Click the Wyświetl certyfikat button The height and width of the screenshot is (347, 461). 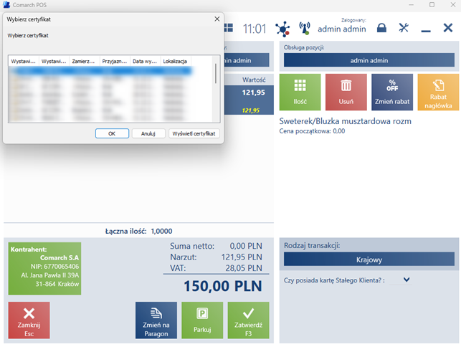click(194, 133)
